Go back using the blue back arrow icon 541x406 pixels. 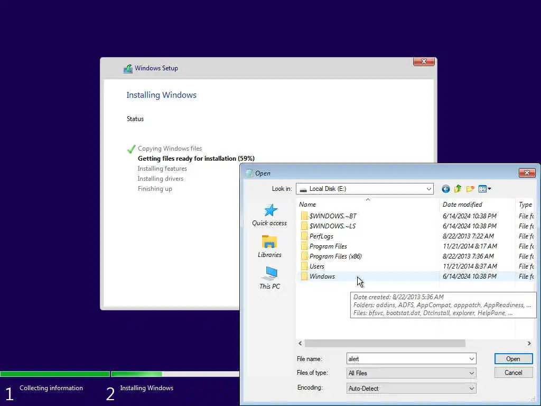click(x=446, y=189)
